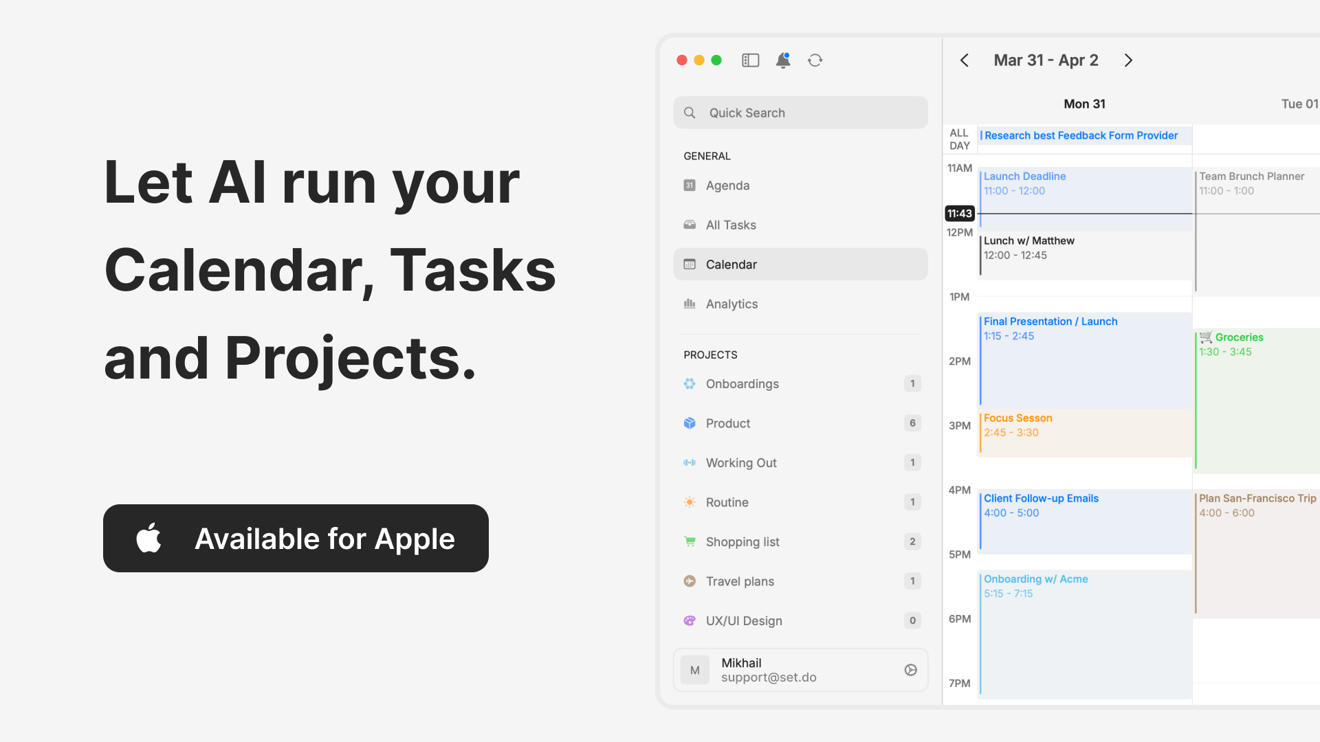The height and width of the screenshot is (742, 1320).
Task: Open the All Tasks view
Action: pyautogui.click(x=800, y=225)
